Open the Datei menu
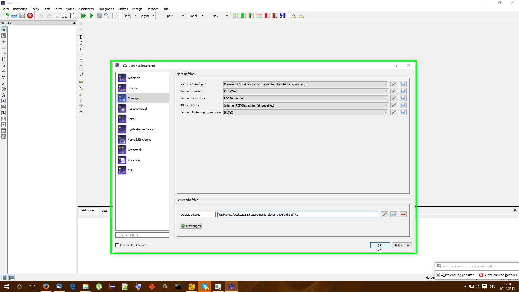The image size is (519, 292). pos(5,9)
